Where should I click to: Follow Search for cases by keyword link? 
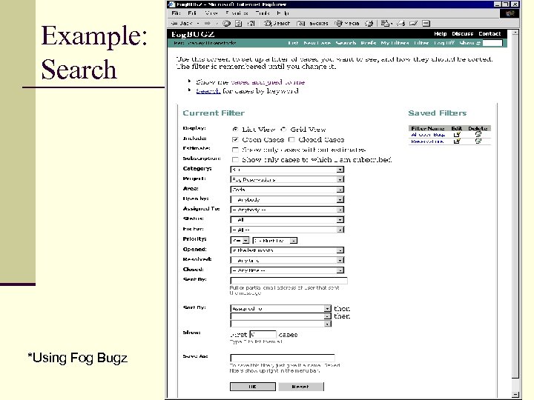coord(208,91)
